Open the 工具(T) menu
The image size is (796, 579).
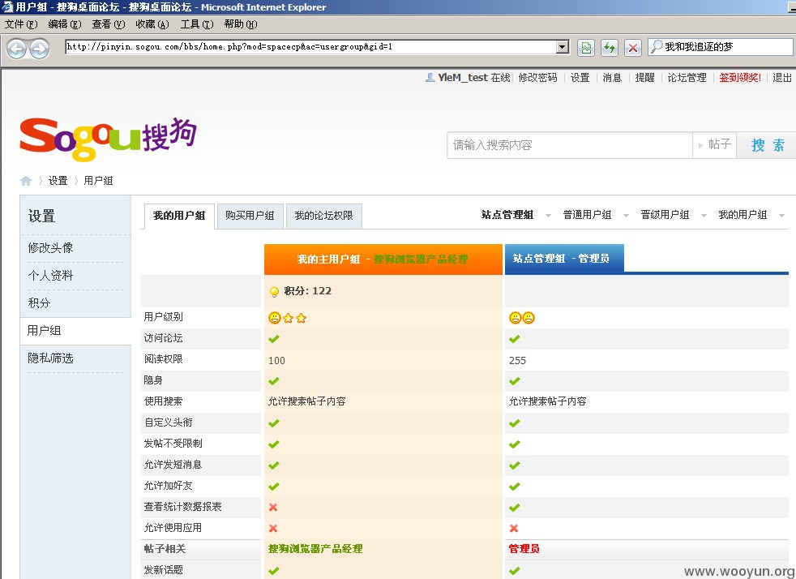point(197,24)
